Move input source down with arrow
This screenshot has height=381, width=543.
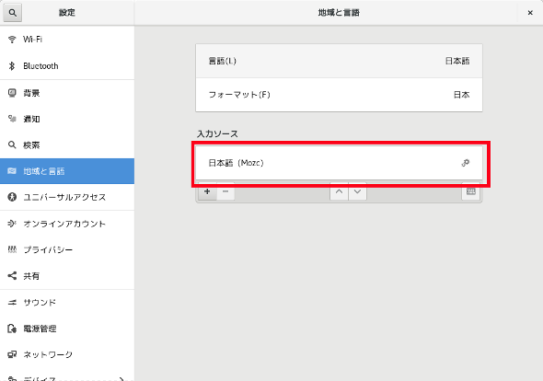pyautogui.click(x=357, y=191)
